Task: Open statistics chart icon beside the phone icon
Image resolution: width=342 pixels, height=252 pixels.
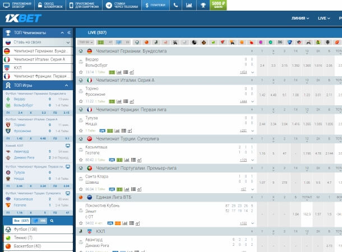Action: (188, 6)
